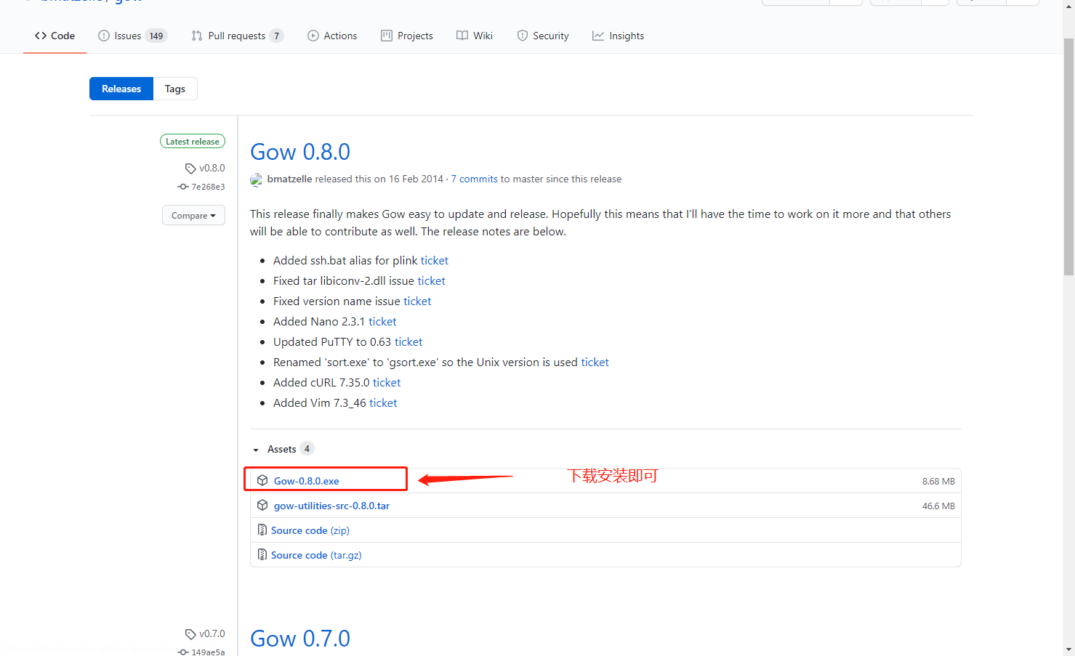
Task: Go to Pull requests tab
Action: point(237,36)
